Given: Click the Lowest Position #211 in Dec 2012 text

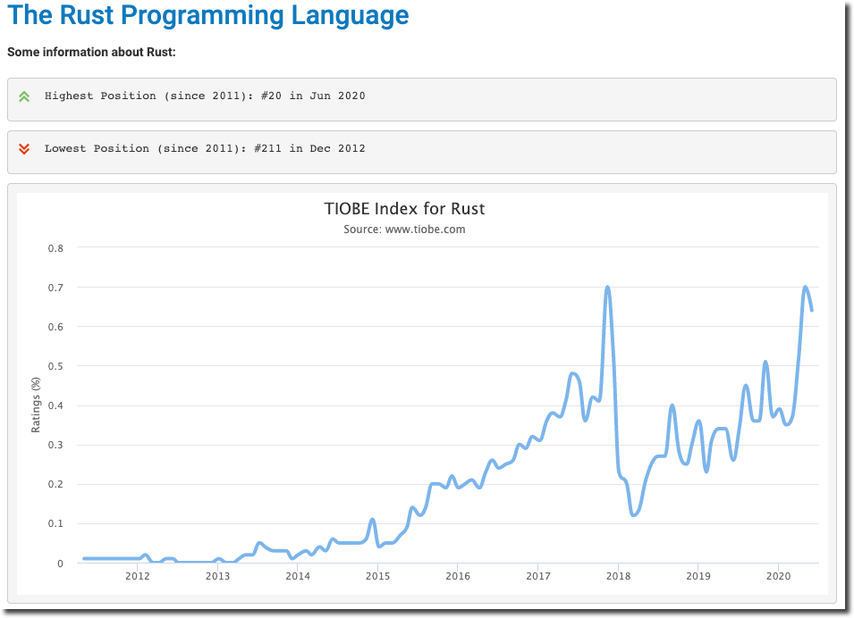Looking at the screenshot, I should click(x=205, y=148).
